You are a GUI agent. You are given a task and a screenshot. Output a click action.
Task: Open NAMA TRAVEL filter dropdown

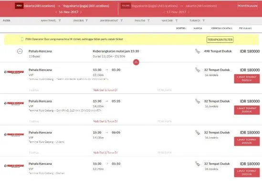tap(51, 20)
